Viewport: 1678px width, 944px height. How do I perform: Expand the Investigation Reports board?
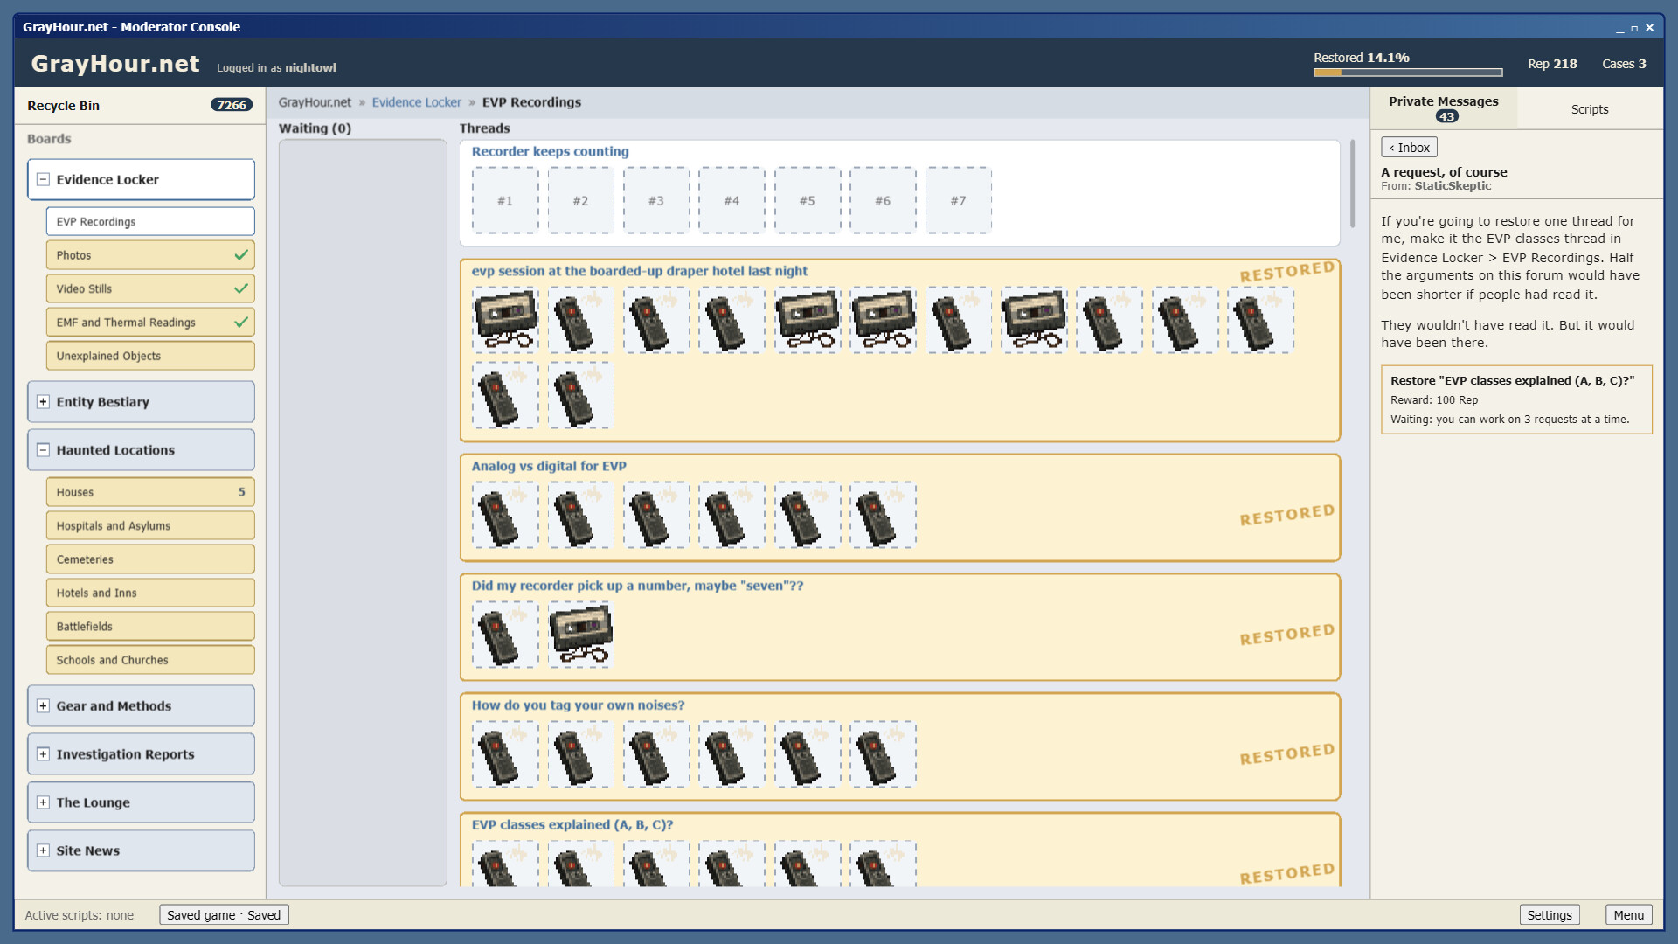pos(43,754)
